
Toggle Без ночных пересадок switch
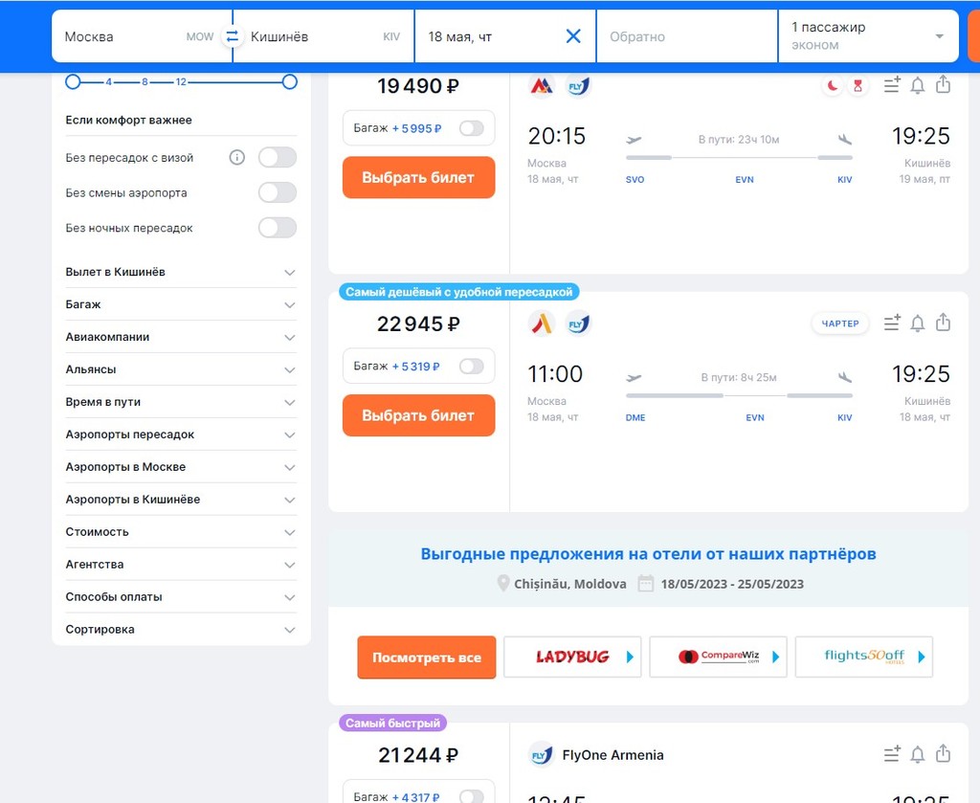[278, 228]
